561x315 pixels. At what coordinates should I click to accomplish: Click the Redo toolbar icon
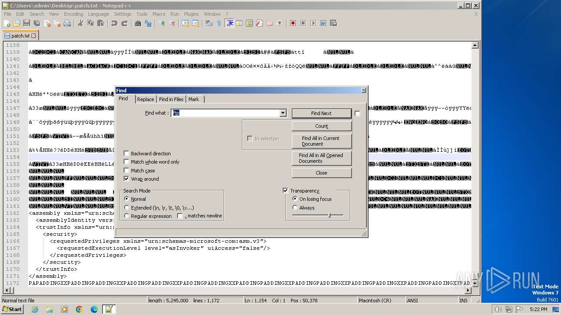pyautogui.click(x=124, y=23)
